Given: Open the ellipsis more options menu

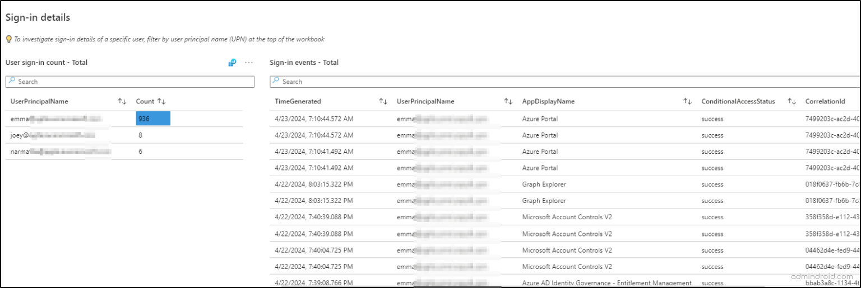Looking at the screenshot, I should click(x=249, y=63).
